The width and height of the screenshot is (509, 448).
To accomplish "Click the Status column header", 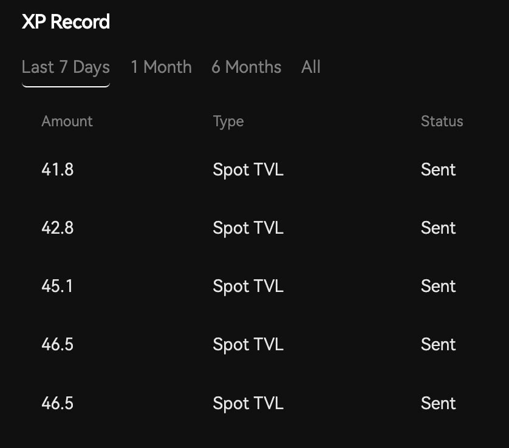I will tap(442, 121).
